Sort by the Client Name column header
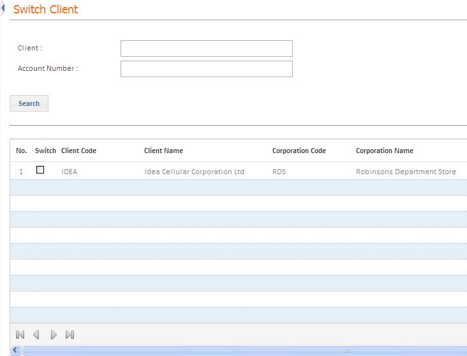The height and width of the screenshot is (356, 467). 163,151
